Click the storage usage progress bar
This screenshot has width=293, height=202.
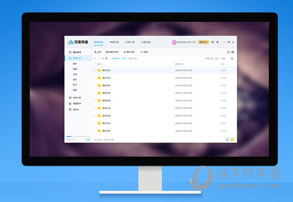point(78,137)
